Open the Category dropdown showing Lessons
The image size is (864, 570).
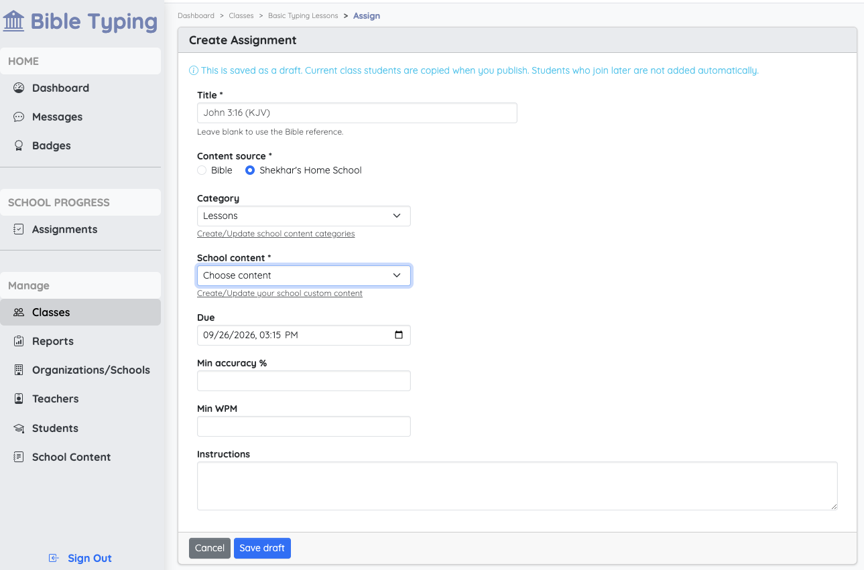pos(304,216)
